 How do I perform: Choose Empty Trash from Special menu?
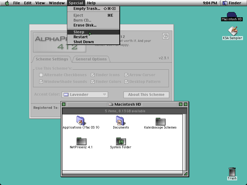[x=94, y=9]
